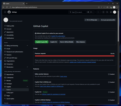Click Go to your personal profile button
121x106 pixels.
point(108,20)
